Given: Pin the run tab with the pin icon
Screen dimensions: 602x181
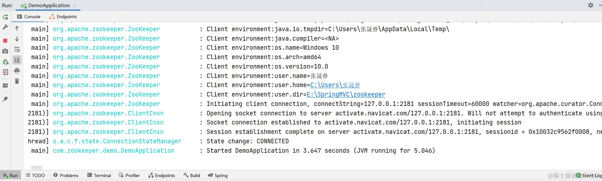Looking at the screenshot, I should tap(5, 99).
